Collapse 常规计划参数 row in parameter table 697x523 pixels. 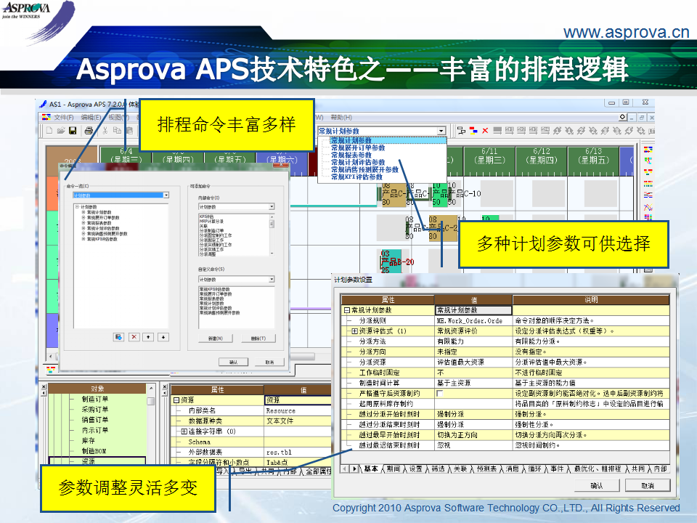click(x=347, y=310)
